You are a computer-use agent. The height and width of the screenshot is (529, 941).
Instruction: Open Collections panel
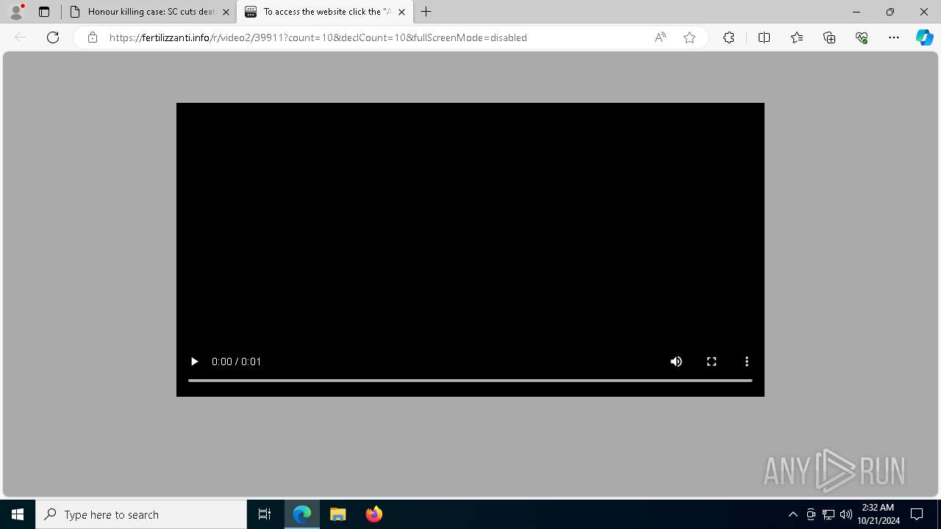[829, 37]
